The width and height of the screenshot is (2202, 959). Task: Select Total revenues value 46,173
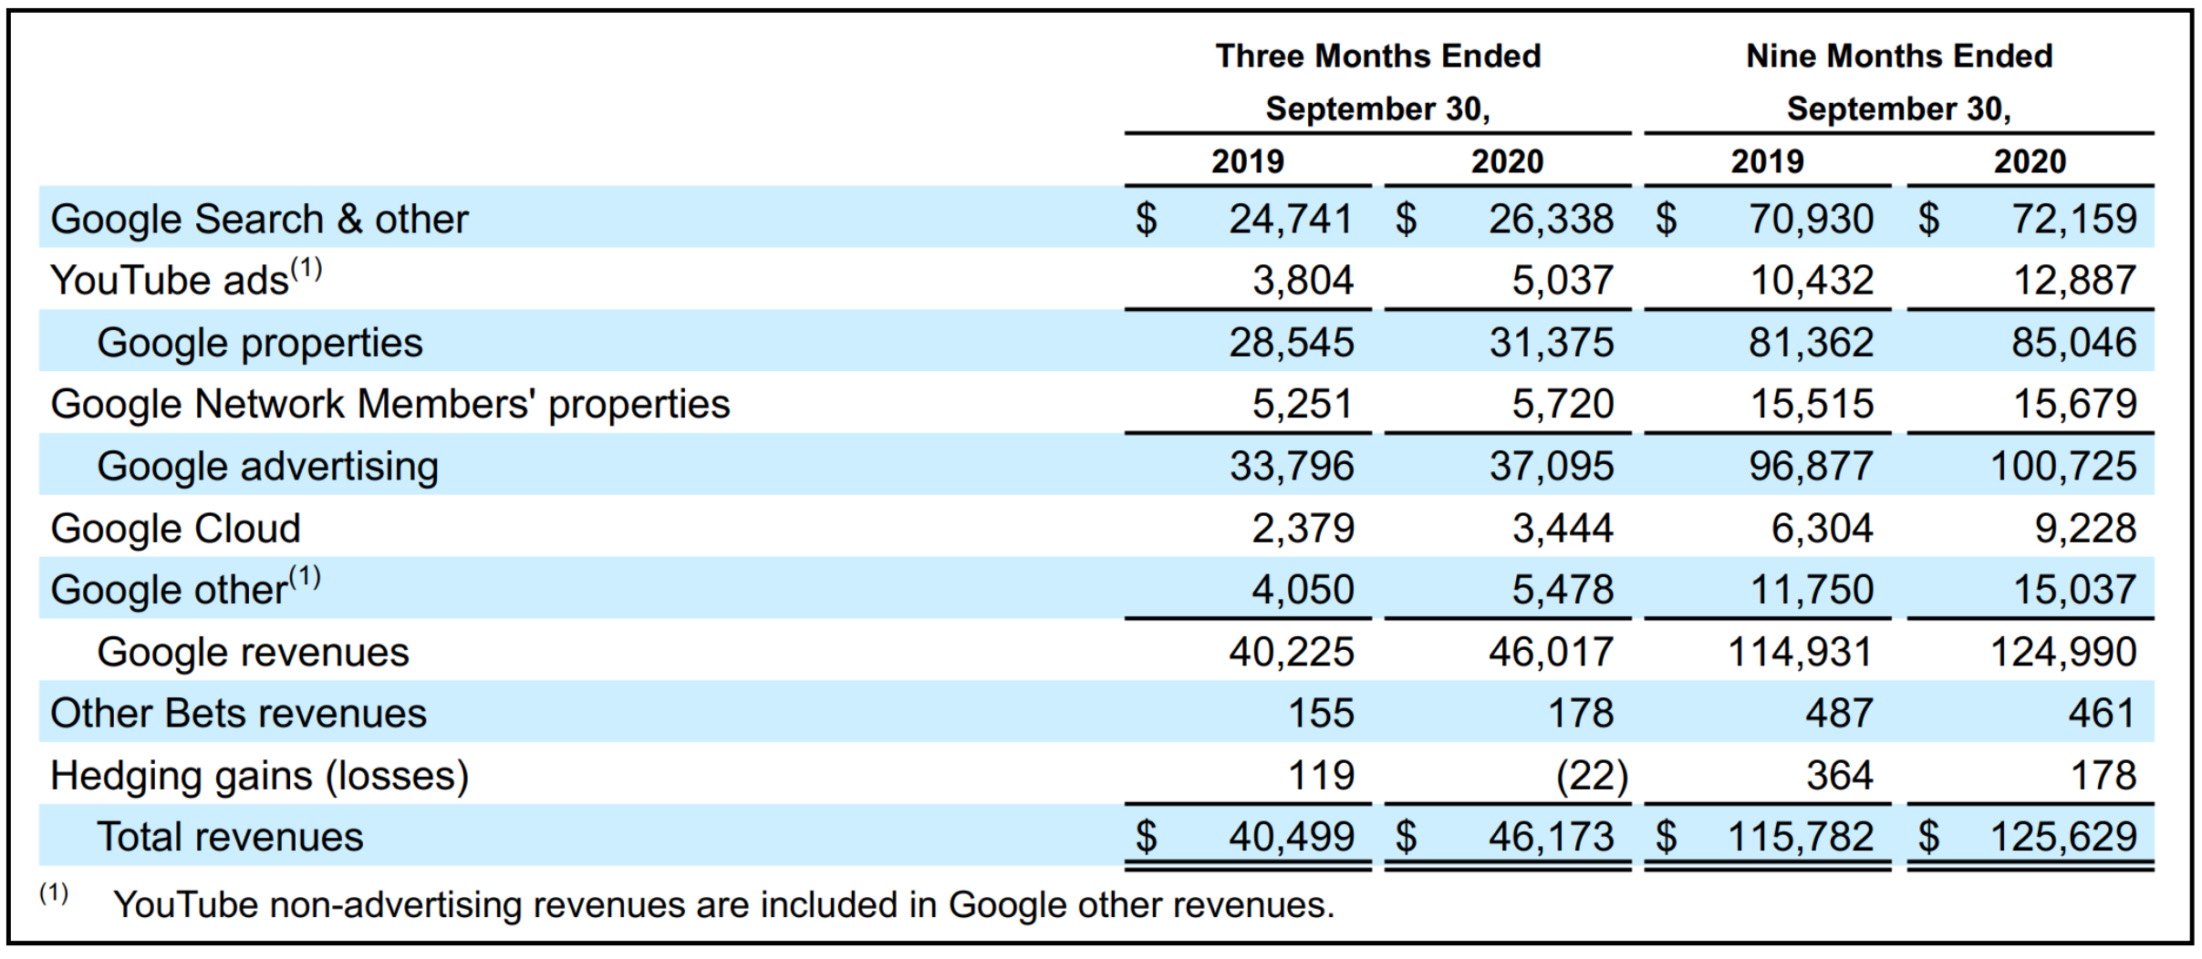(x=1551, y=838)
